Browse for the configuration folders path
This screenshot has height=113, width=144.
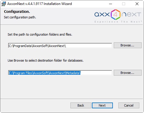[128, 45]
